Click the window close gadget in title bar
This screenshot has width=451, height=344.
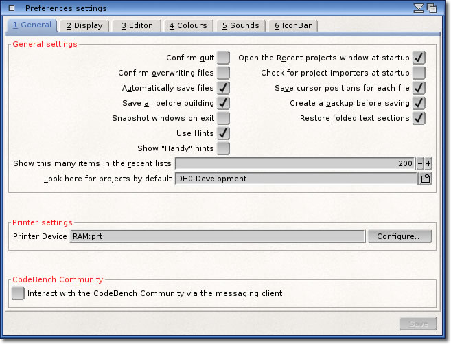[x=11, y=8]
